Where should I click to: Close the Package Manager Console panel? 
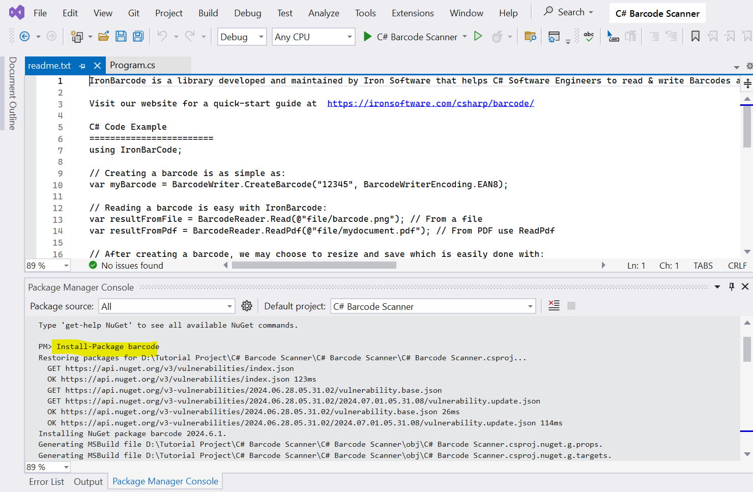tap(745, 287)
